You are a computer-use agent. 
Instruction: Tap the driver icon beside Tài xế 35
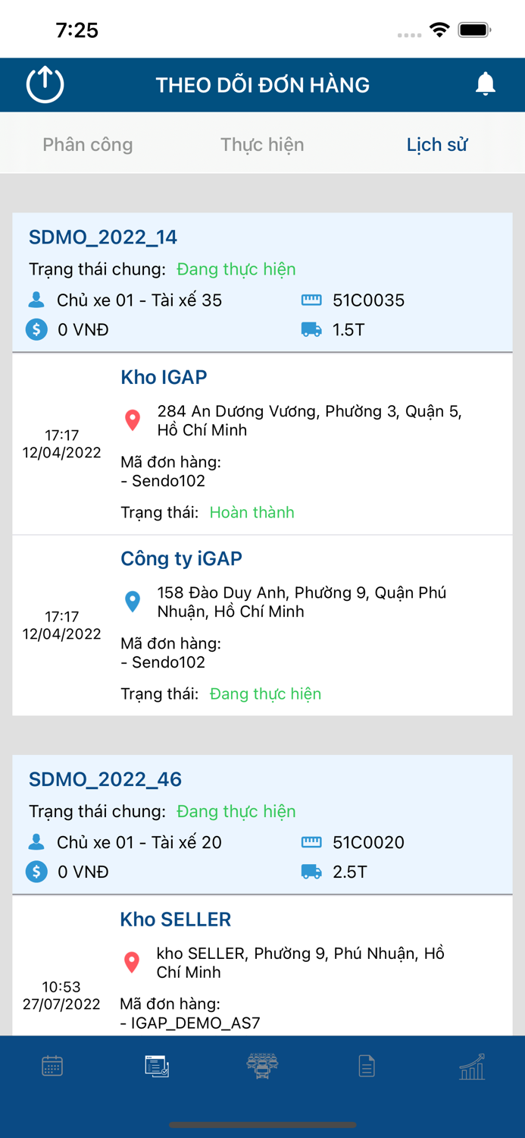tap(36, 300)
